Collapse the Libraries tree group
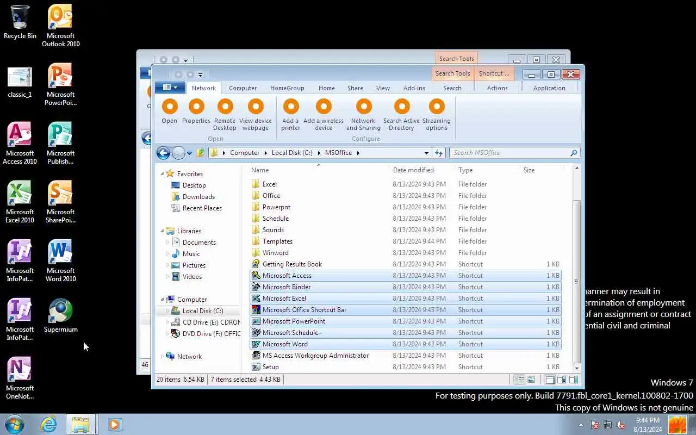Image resolution: width=696 pixels, height=435 pixels. 162,231
